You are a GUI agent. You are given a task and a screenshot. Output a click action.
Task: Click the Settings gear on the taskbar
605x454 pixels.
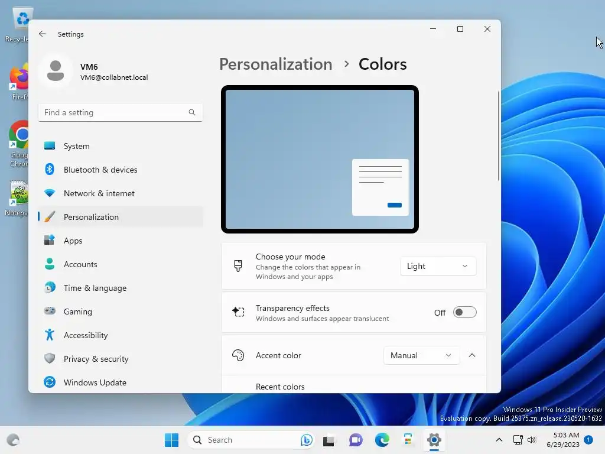(434, 440)
